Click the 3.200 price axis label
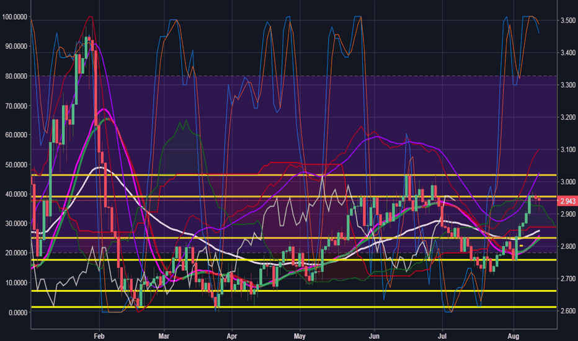The height and width of the screenshot is (341, 578). click(567, 117)
